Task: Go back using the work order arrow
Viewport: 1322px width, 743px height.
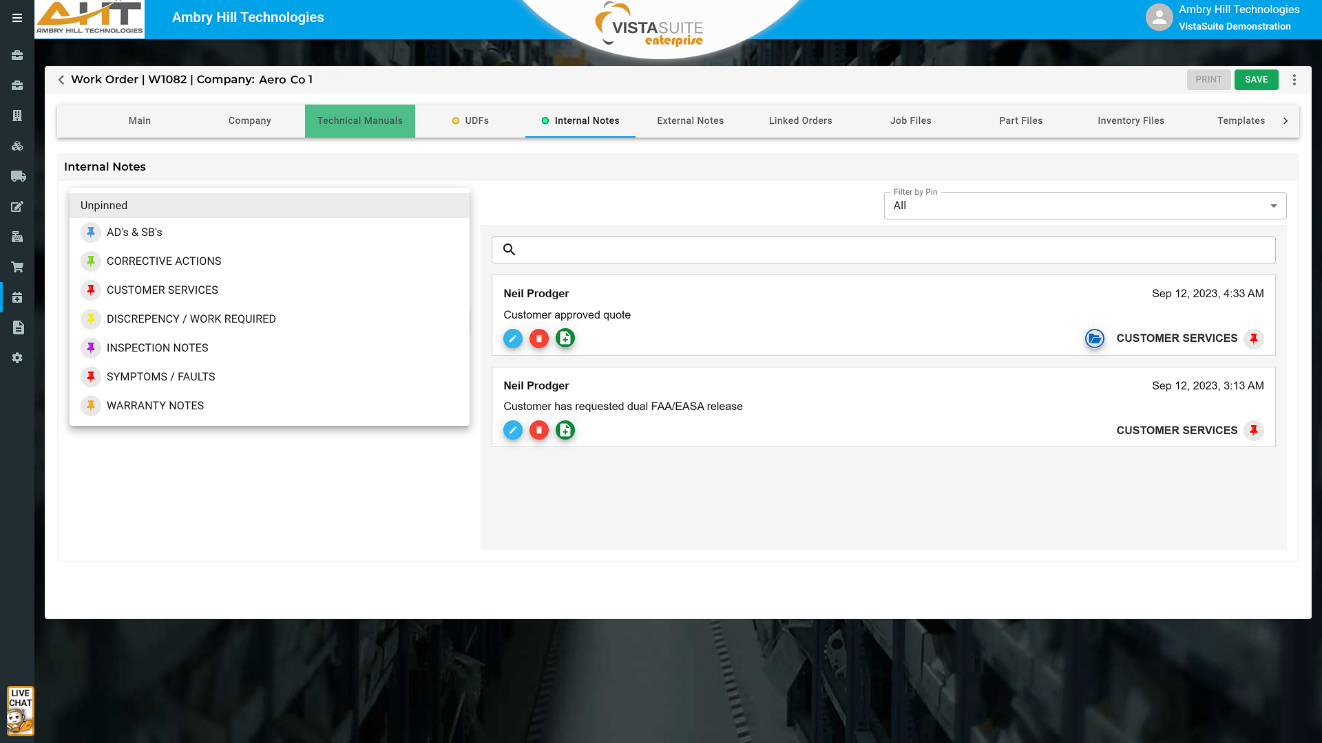Action: (x=61, y=80)
